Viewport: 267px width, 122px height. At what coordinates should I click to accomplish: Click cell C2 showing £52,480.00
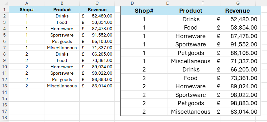(97, 16)
